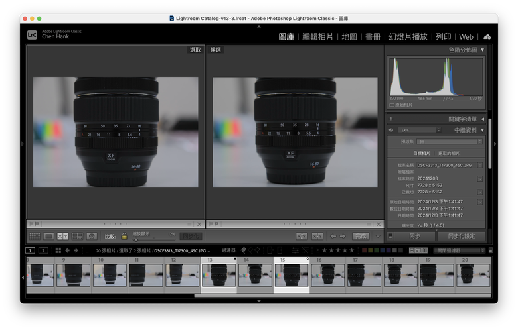Screen dimensions: 518x330
Task: Open the 編輯相片 module
Action: pyautogui.click(x=317, y=37)
